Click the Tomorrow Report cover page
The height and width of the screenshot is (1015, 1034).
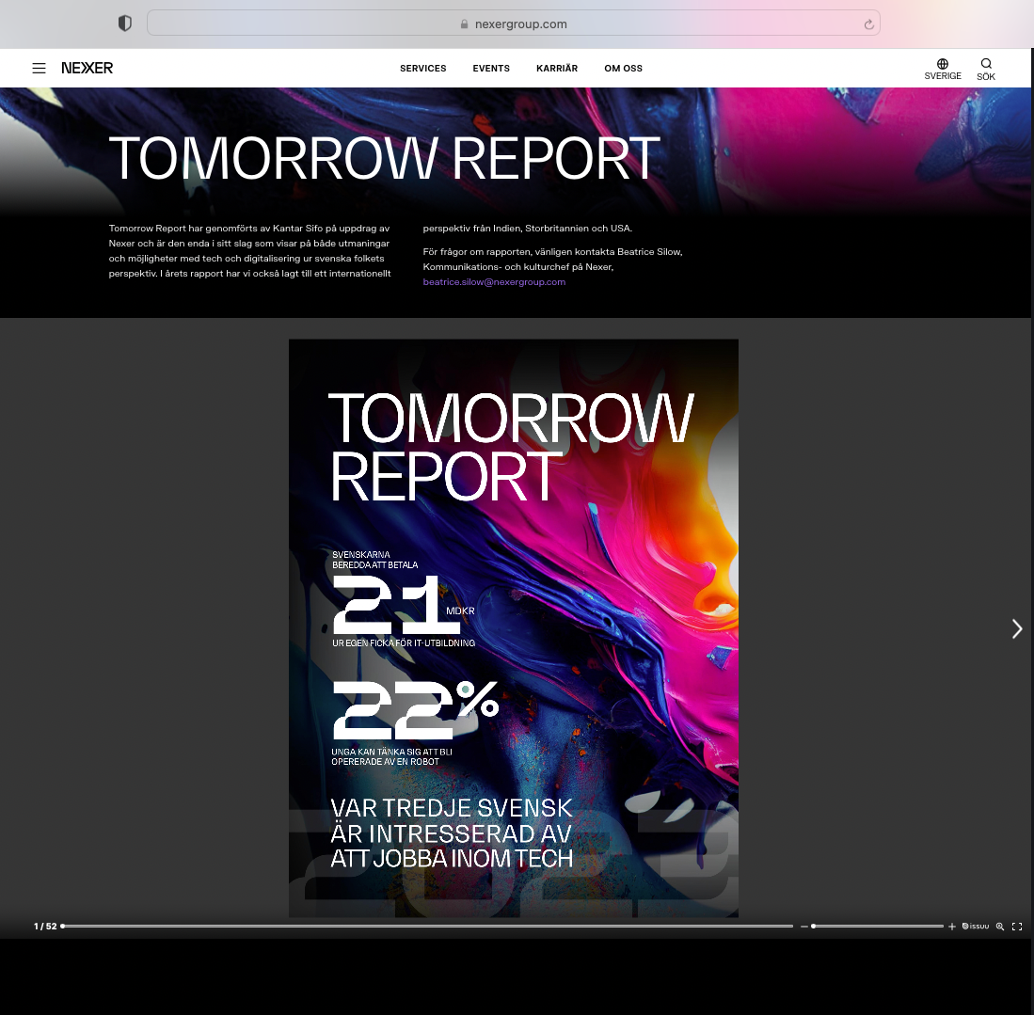(x=513, y=627)
